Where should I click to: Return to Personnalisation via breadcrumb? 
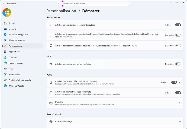point(61,11)
